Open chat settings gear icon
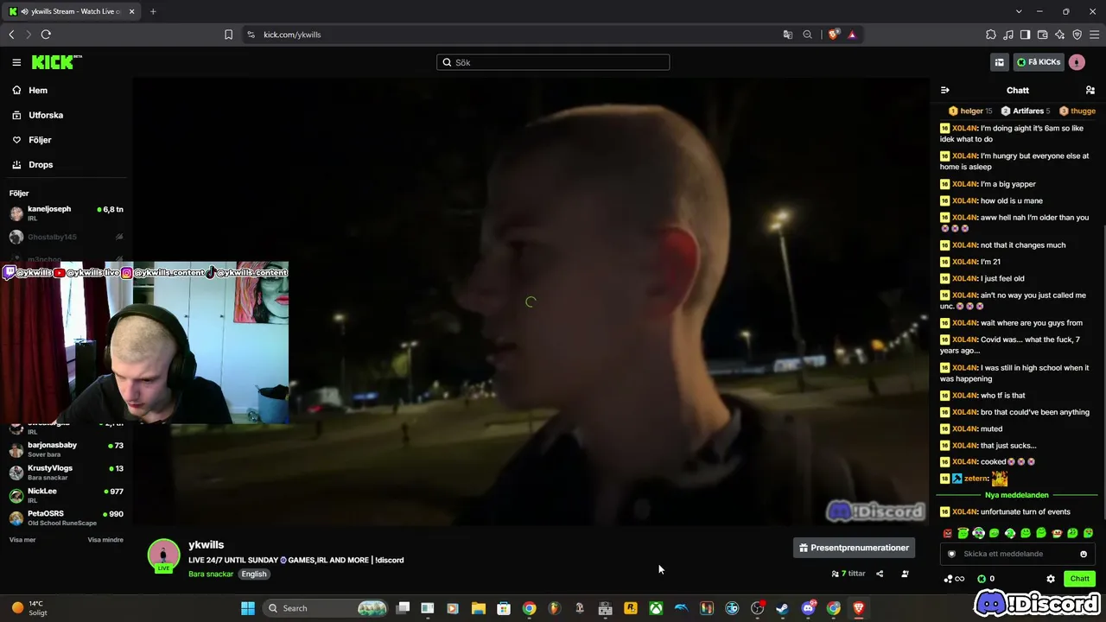Image resolution: width=1106 pixels, height=622 pixels. (1051, 579)
